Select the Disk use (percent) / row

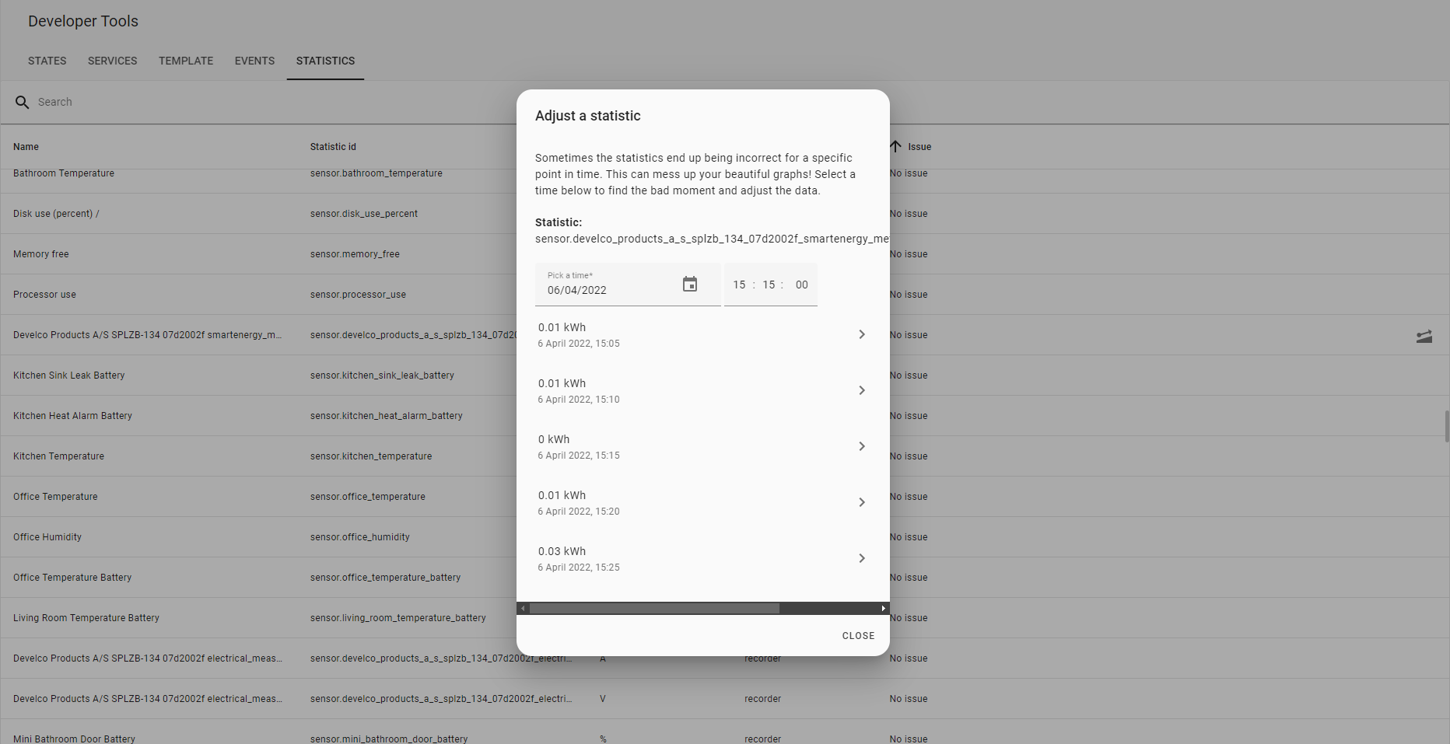[x=56, y=214]
